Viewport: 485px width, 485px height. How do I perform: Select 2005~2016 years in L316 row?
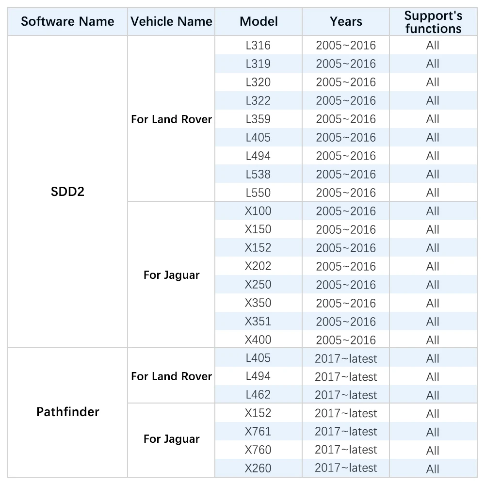(346, 45)
